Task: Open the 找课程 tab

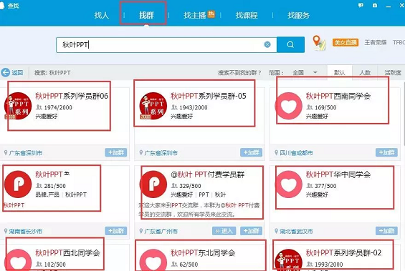Action: pos(247,15)
